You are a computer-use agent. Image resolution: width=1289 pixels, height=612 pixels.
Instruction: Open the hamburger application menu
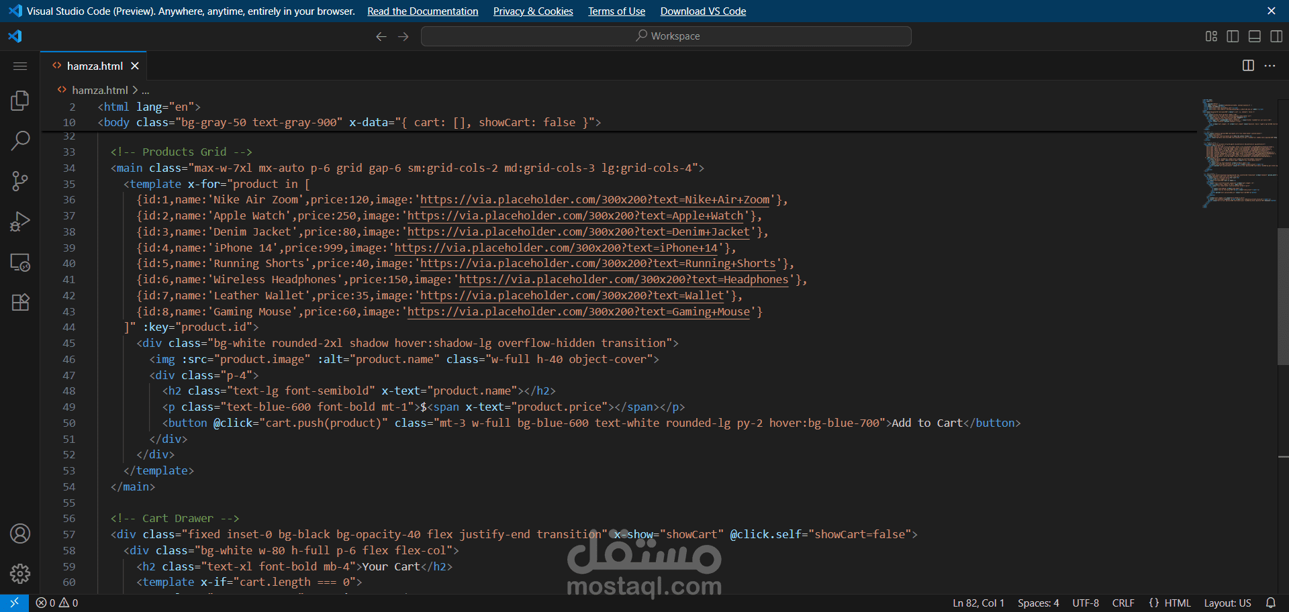pos(20,66)
